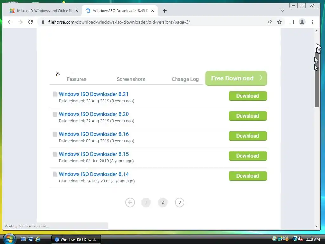Open Windows ISO Downloader 8.16 link
Image resolution: width=325 pixels, height=244 pixels.
pyautogui.click(x=94, y=134)
